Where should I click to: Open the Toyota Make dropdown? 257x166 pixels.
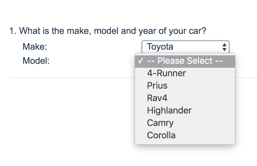pos(185,47)
